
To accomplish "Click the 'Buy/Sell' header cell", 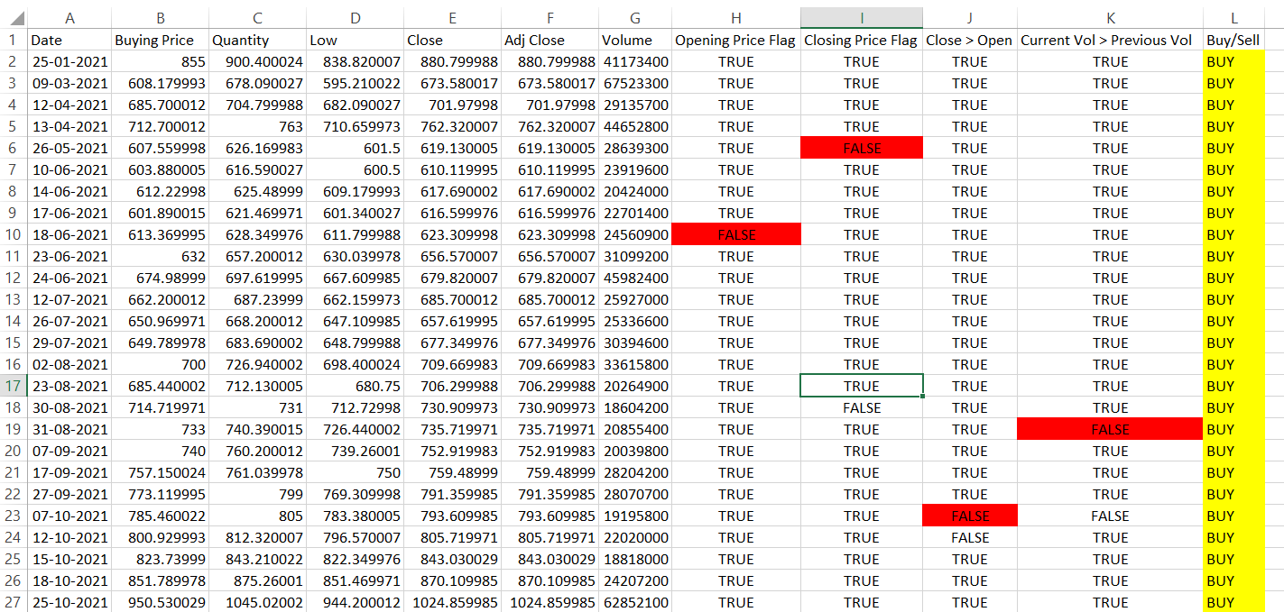I will [x=1233, y=40].
